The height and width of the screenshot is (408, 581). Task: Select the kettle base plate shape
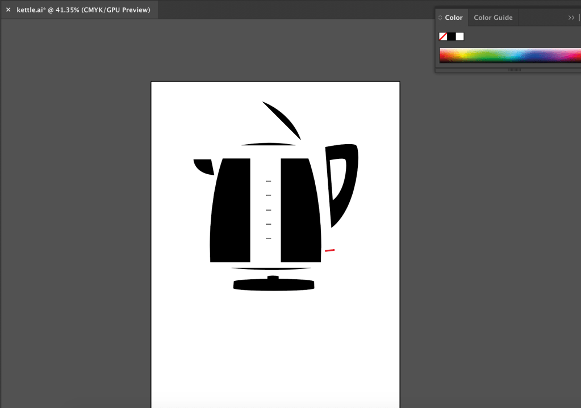tap(274, 285)
